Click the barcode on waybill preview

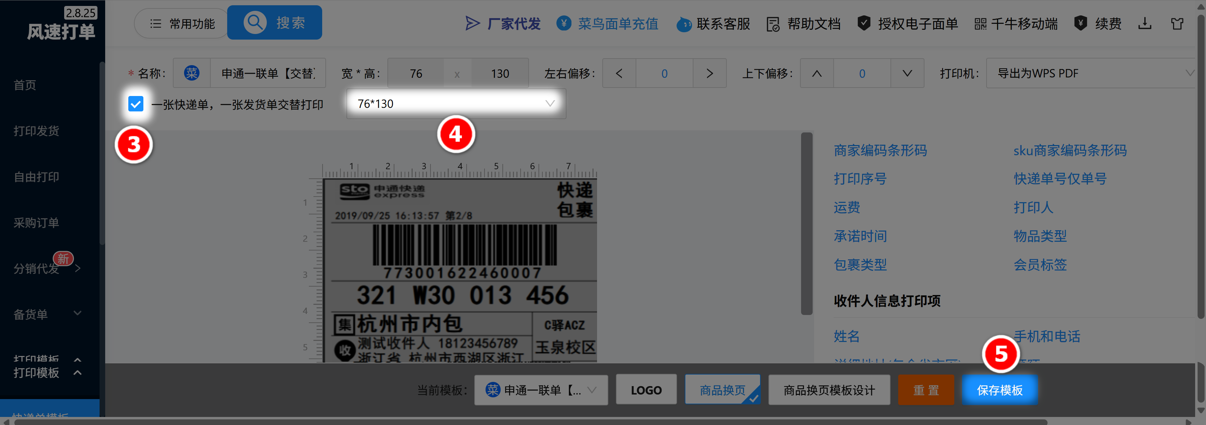pyautogui.click(x=465, y=245)
